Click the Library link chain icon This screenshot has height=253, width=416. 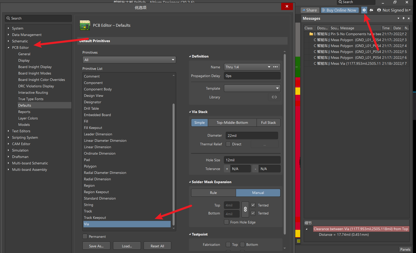274,97
